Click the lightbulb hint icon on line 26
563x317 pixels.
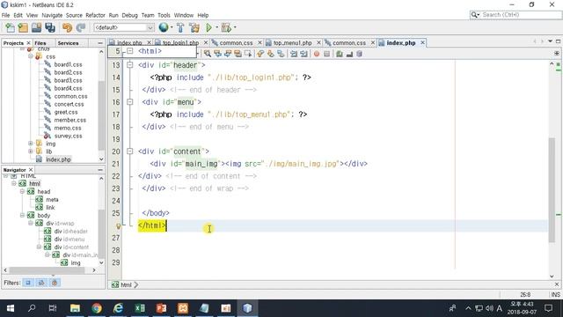click(x=118, y=226)
